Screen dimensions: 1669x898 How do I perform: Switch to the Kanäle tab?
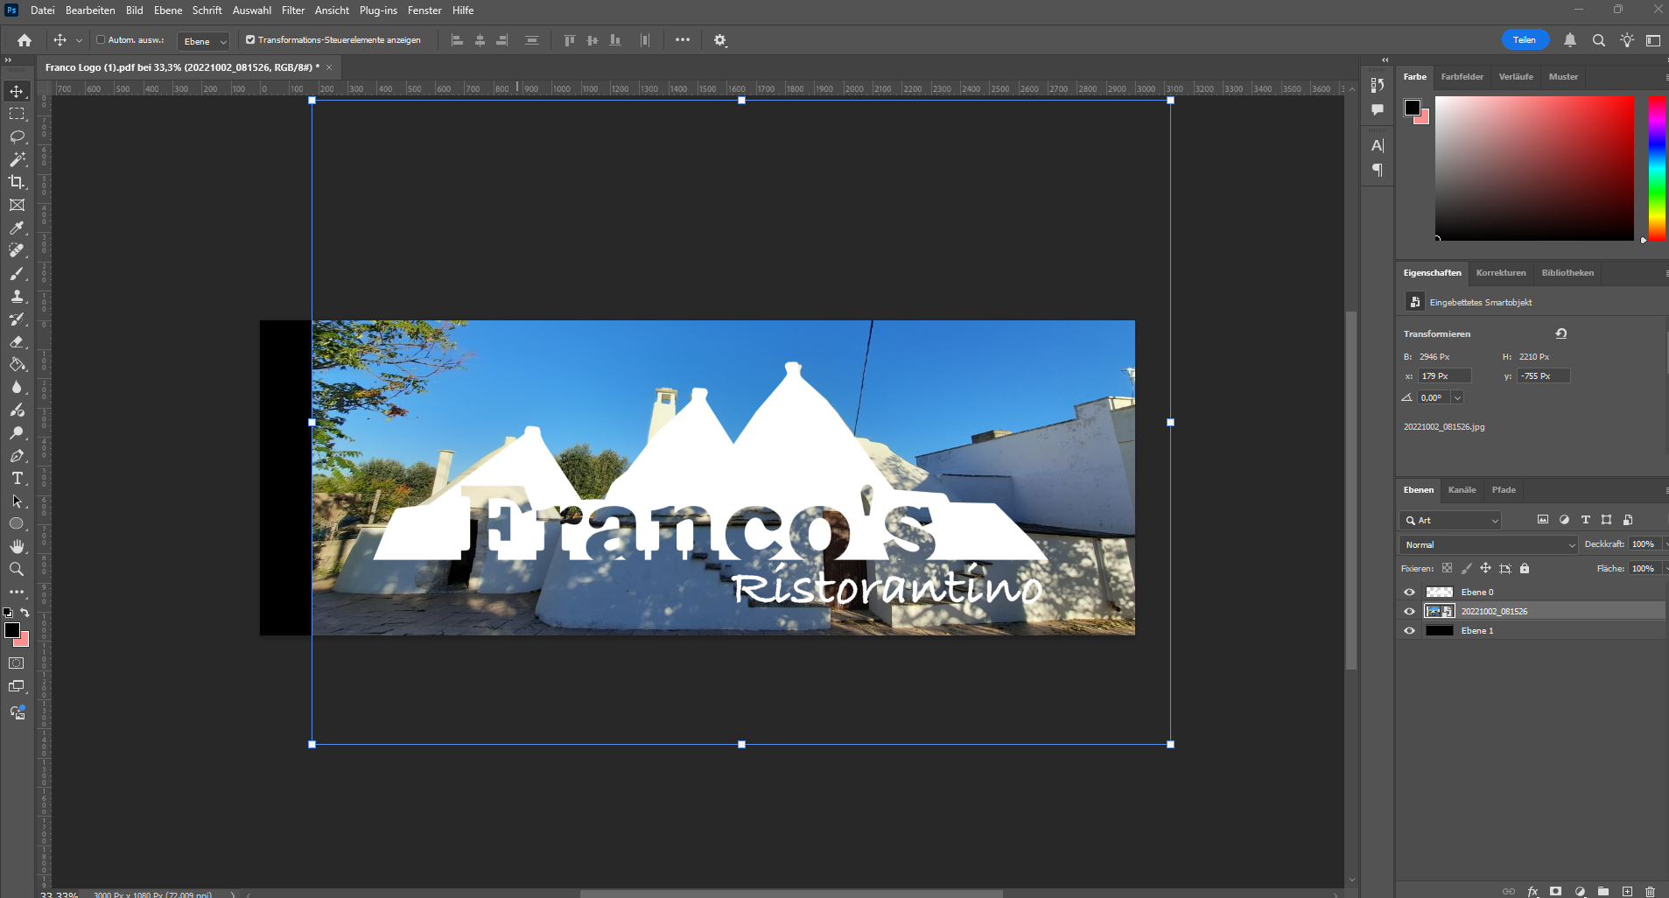pos(1462,490)
